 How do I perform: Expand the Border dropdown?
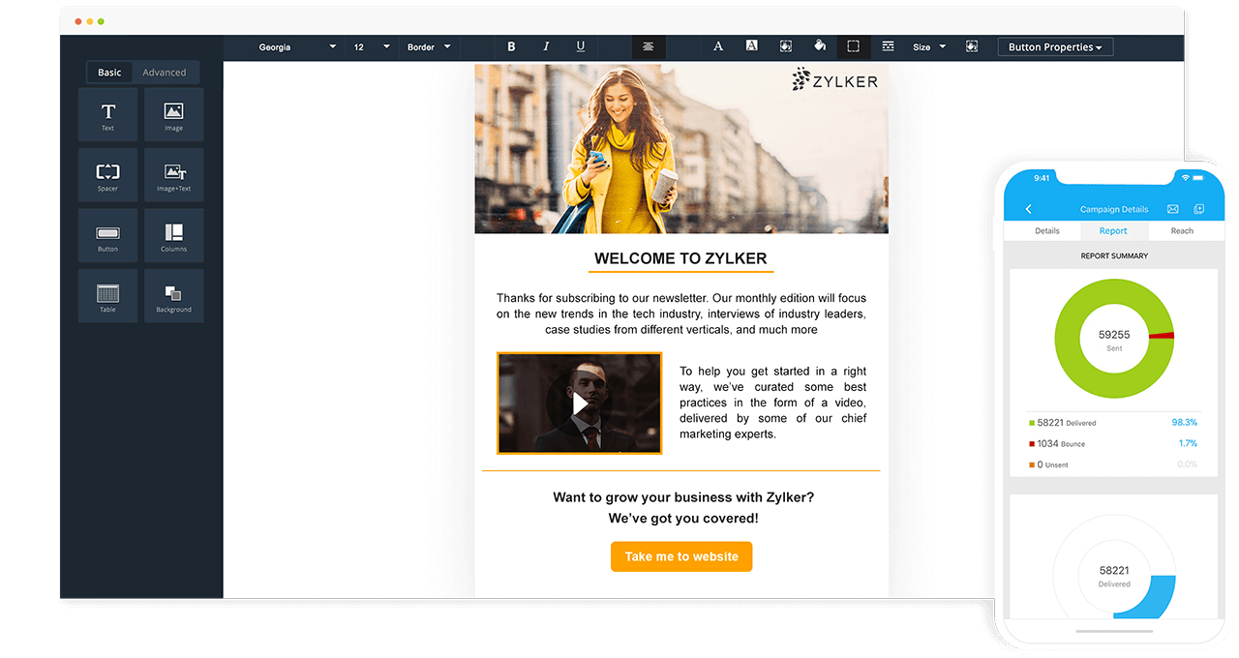429,46
